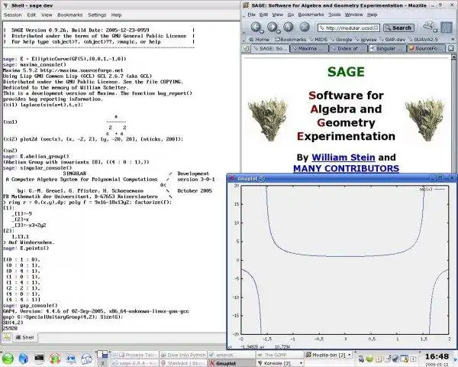Switch to The GIMP taskbar entry
Screen dimensions: 458x367
click(x=280, y=355)
